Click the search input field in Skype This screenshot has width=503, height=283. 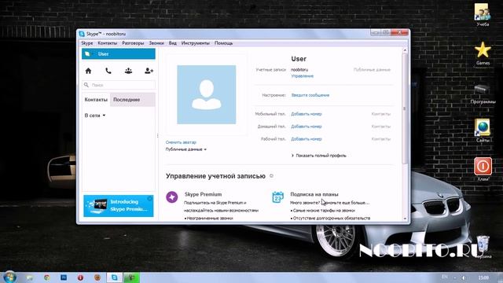pyautogui.click(x=119, y=85)
